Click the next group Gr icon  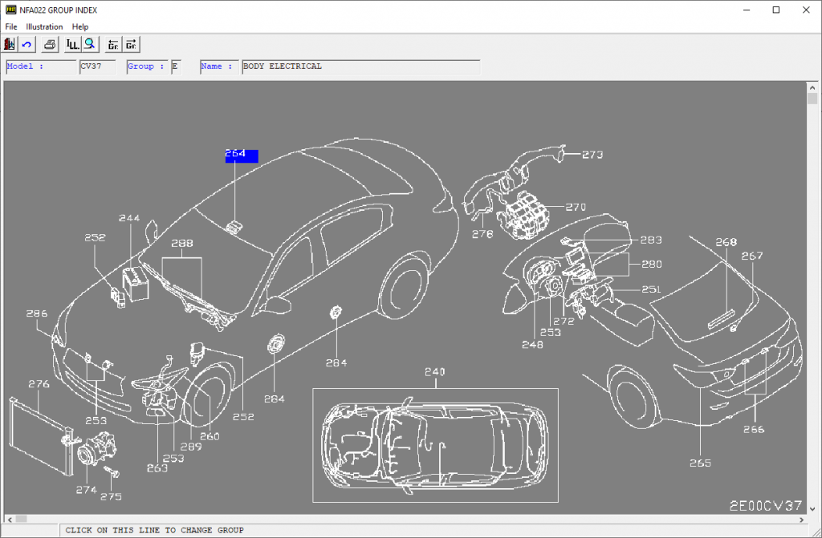point(131,44)
